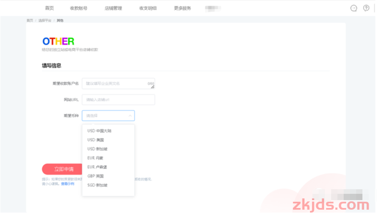Click the blurred account name in header
This screenshot has height=218, width=377.
click(x=213, y=8)
